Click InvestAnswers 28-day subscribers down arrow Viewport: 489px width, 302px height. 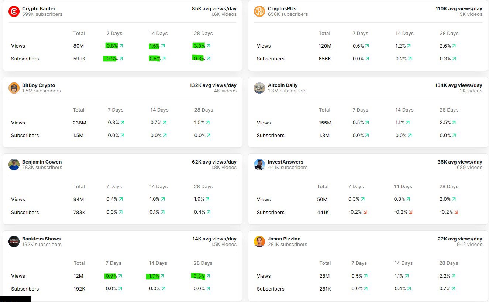point(456,212)
